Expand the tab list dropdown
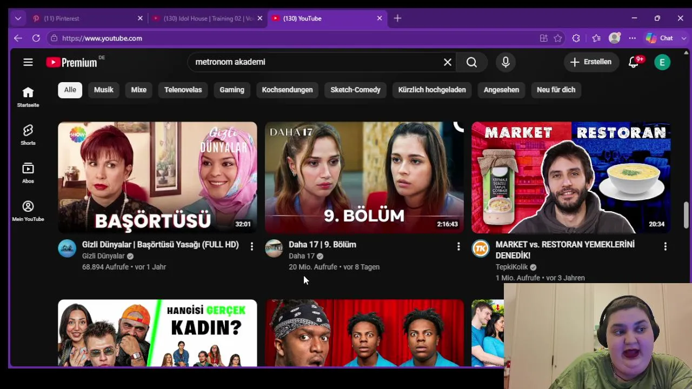The height and width of the screenshot is (389, 692). pos(18,18)
